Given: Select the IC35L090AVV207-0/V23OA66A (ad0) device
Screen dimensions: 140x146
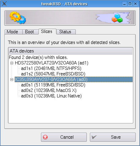Looking at the screenshot, I should (x=74, y=79).
